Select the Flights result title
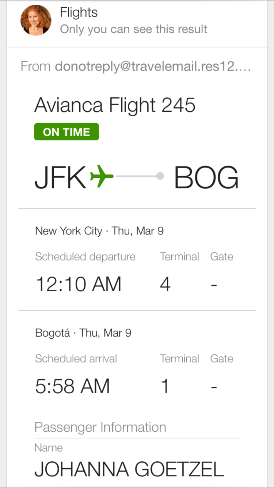Image resolution: width=274 pixels, height=488 pixels. point(79,12)
